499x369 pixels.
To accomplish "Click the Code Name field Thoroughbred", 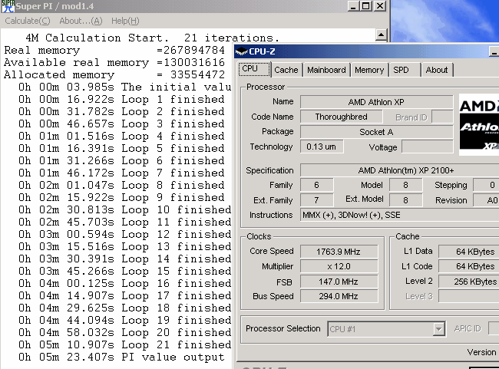I will point(341,117).
